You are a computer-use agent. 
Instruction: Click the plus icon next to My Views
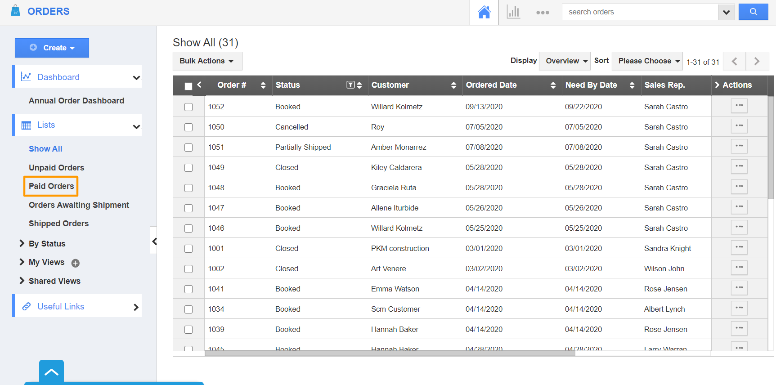[x=76, y=263]
